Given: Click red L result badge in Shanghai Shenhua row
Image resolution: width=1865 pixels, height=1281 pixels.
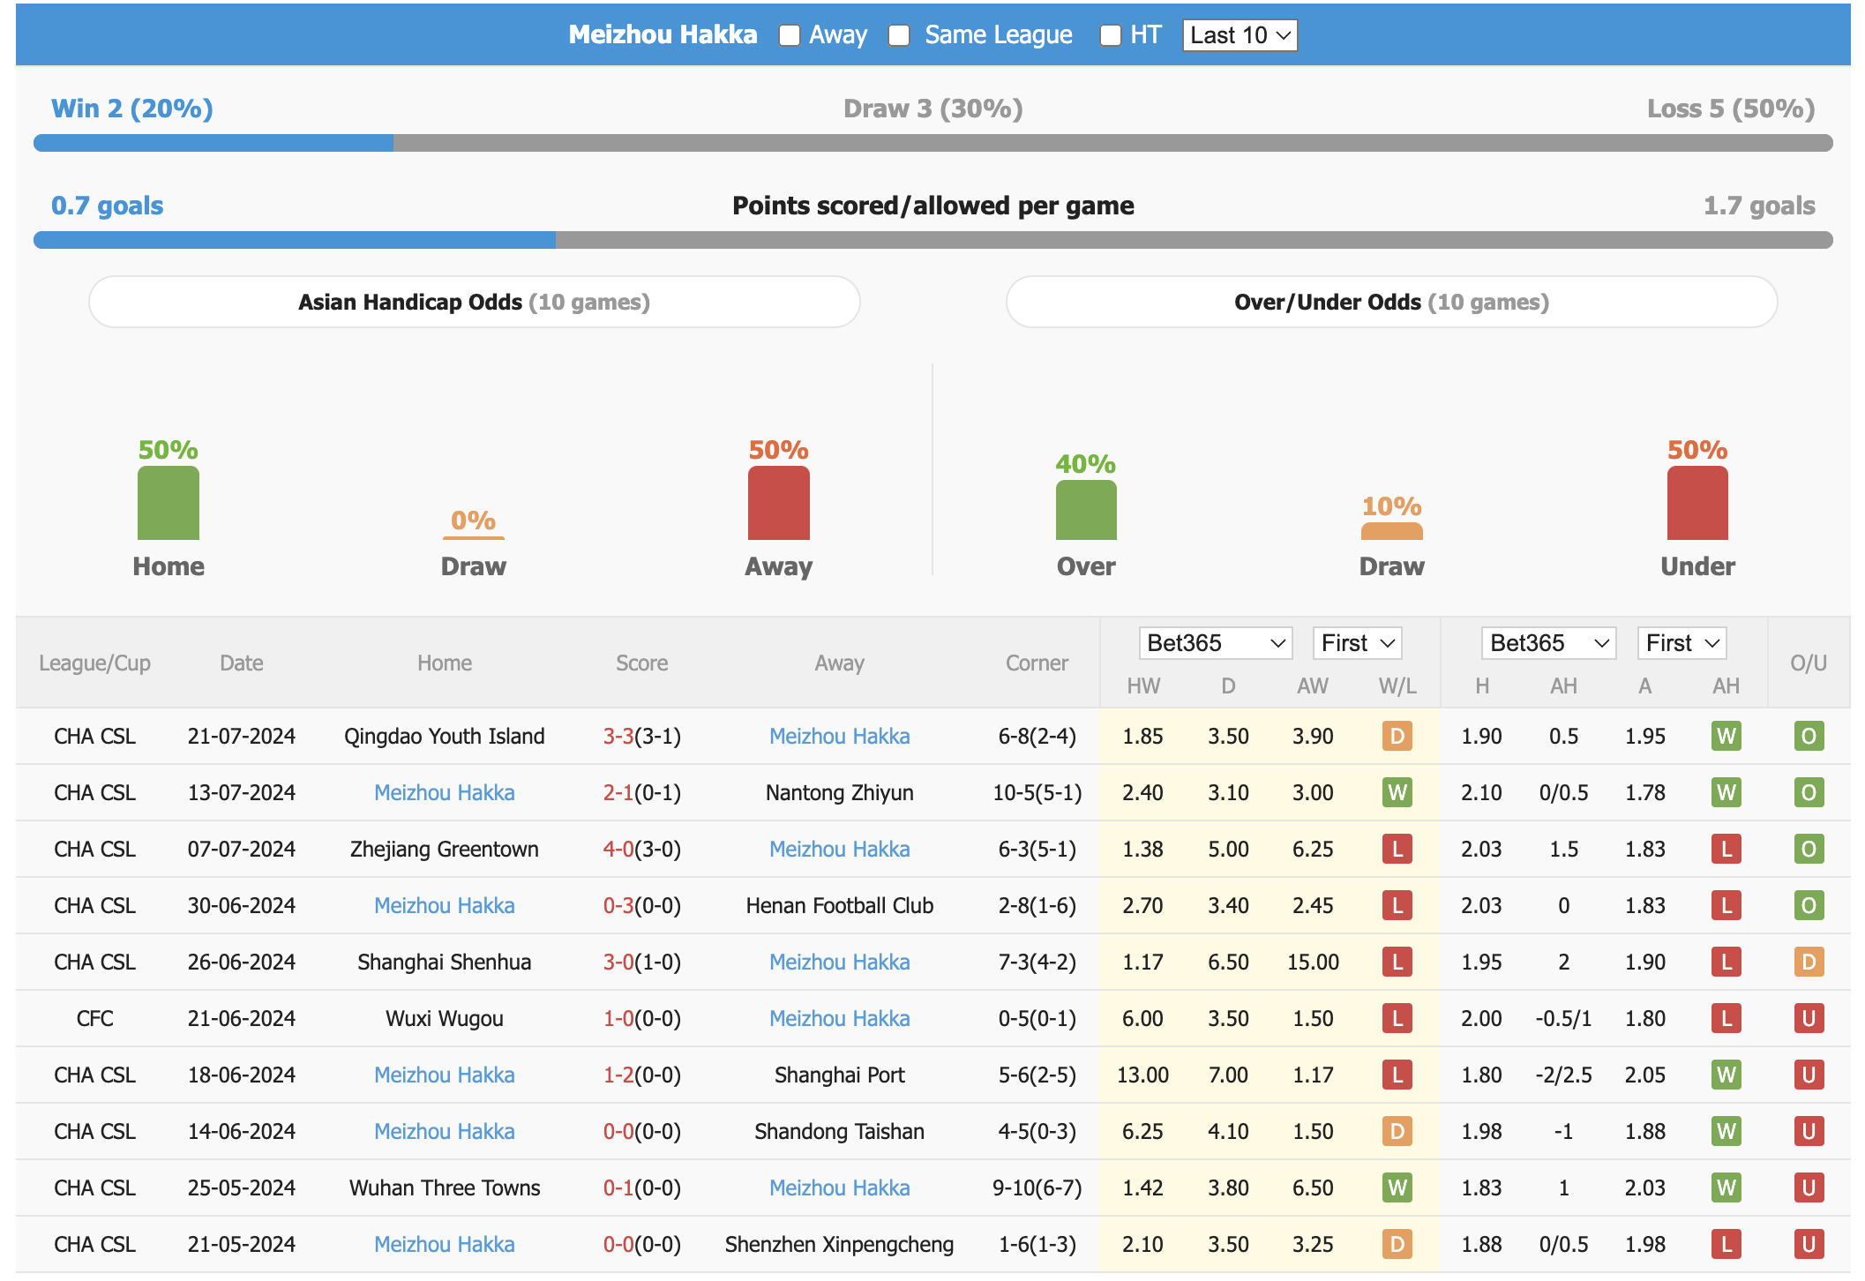Looking at the screenshot, I should click(1397, 962).
